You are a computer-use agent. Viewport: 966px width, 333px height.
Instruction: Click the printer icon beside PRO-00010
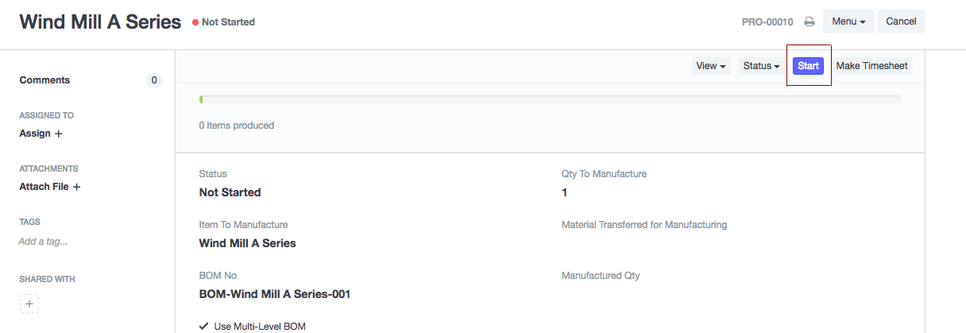(810, 22)
